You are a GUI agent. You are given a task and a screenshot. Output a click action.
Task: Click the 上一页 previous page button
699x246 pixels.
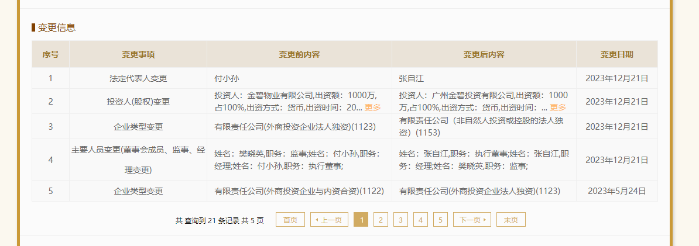point(329,220)
